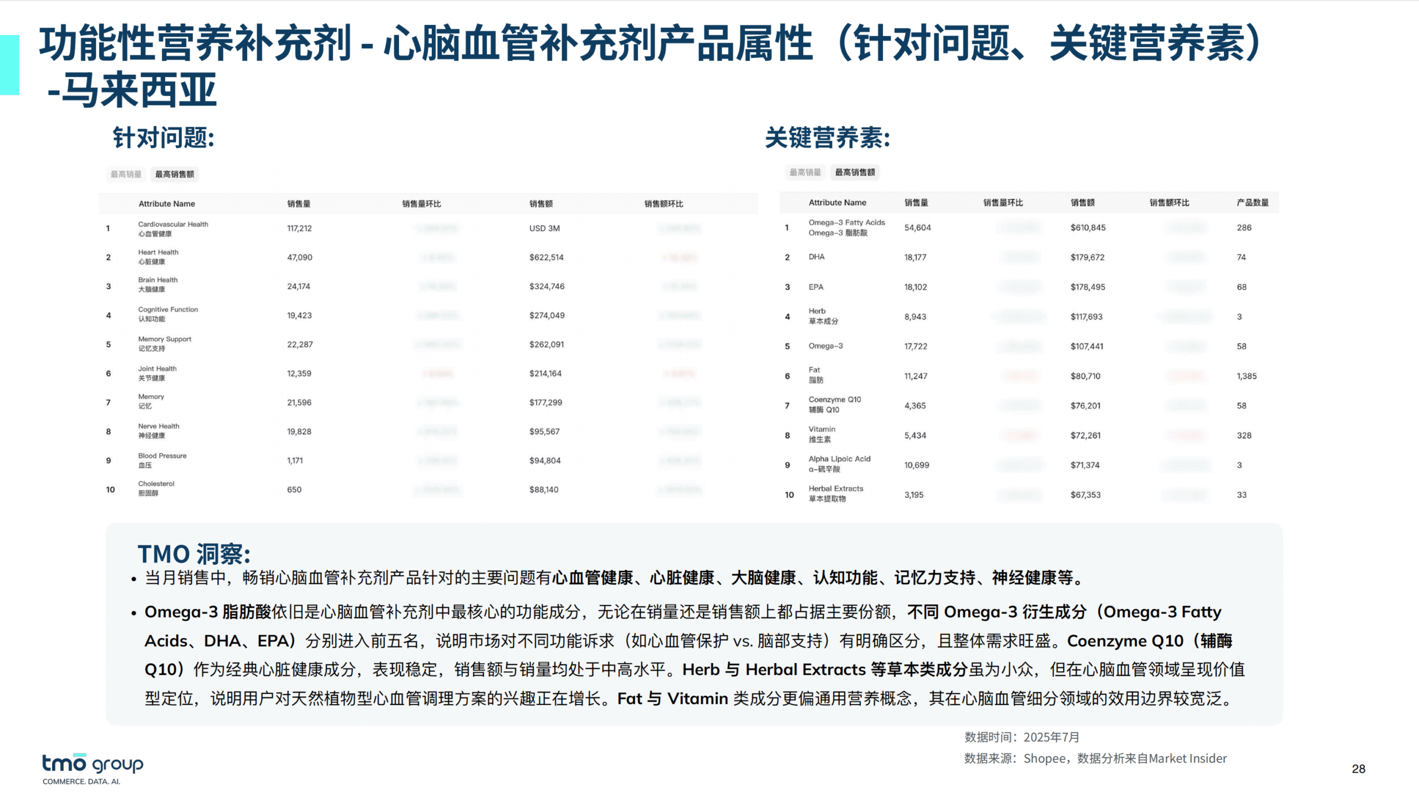Enable 最高销量 on the right table
This screenshot has height=801, width=1419.
[x=805, y=172]
